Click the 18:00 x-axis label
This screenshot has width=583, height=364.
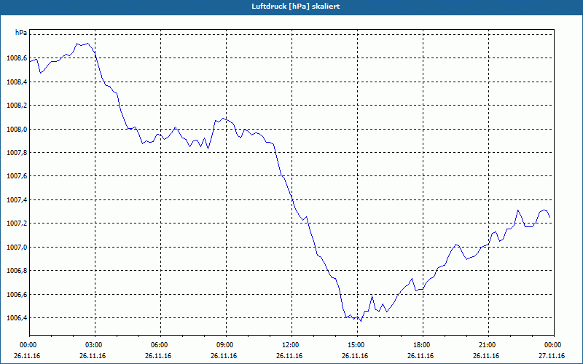click(x=421, y=345)
